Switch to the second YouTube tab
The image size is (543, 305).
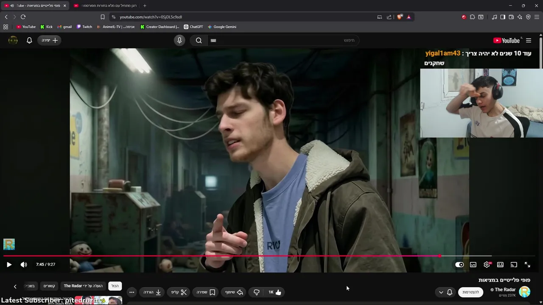tap(105, 6)
